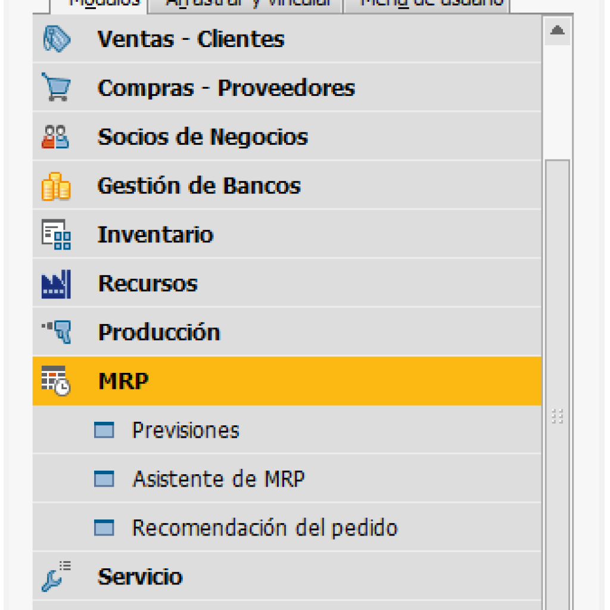Screen dimensions: 610x610
Task: Open the Inventario module
Action: (287, 234)
